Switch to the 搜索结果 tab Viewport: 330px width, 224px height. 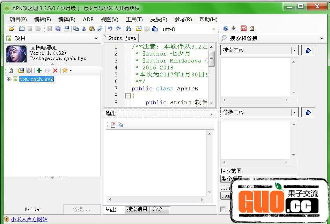point(137,209)
